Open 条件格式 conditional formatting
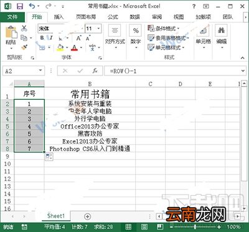The width and height of the screenshot is (249, 232). 163,28
